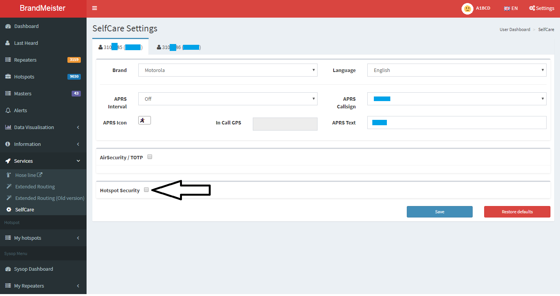Enable the Hotspot Security checkbox
560x296 pixels.
146,190
